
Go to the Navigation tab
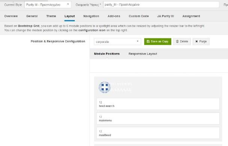[x=91, y=16]
